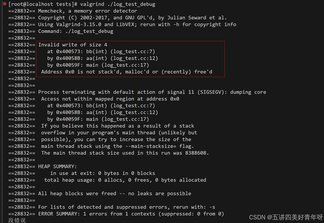Click the Address 0x0 is not stack'd line
The image size is (324, 223).
[x=126, y=72]
